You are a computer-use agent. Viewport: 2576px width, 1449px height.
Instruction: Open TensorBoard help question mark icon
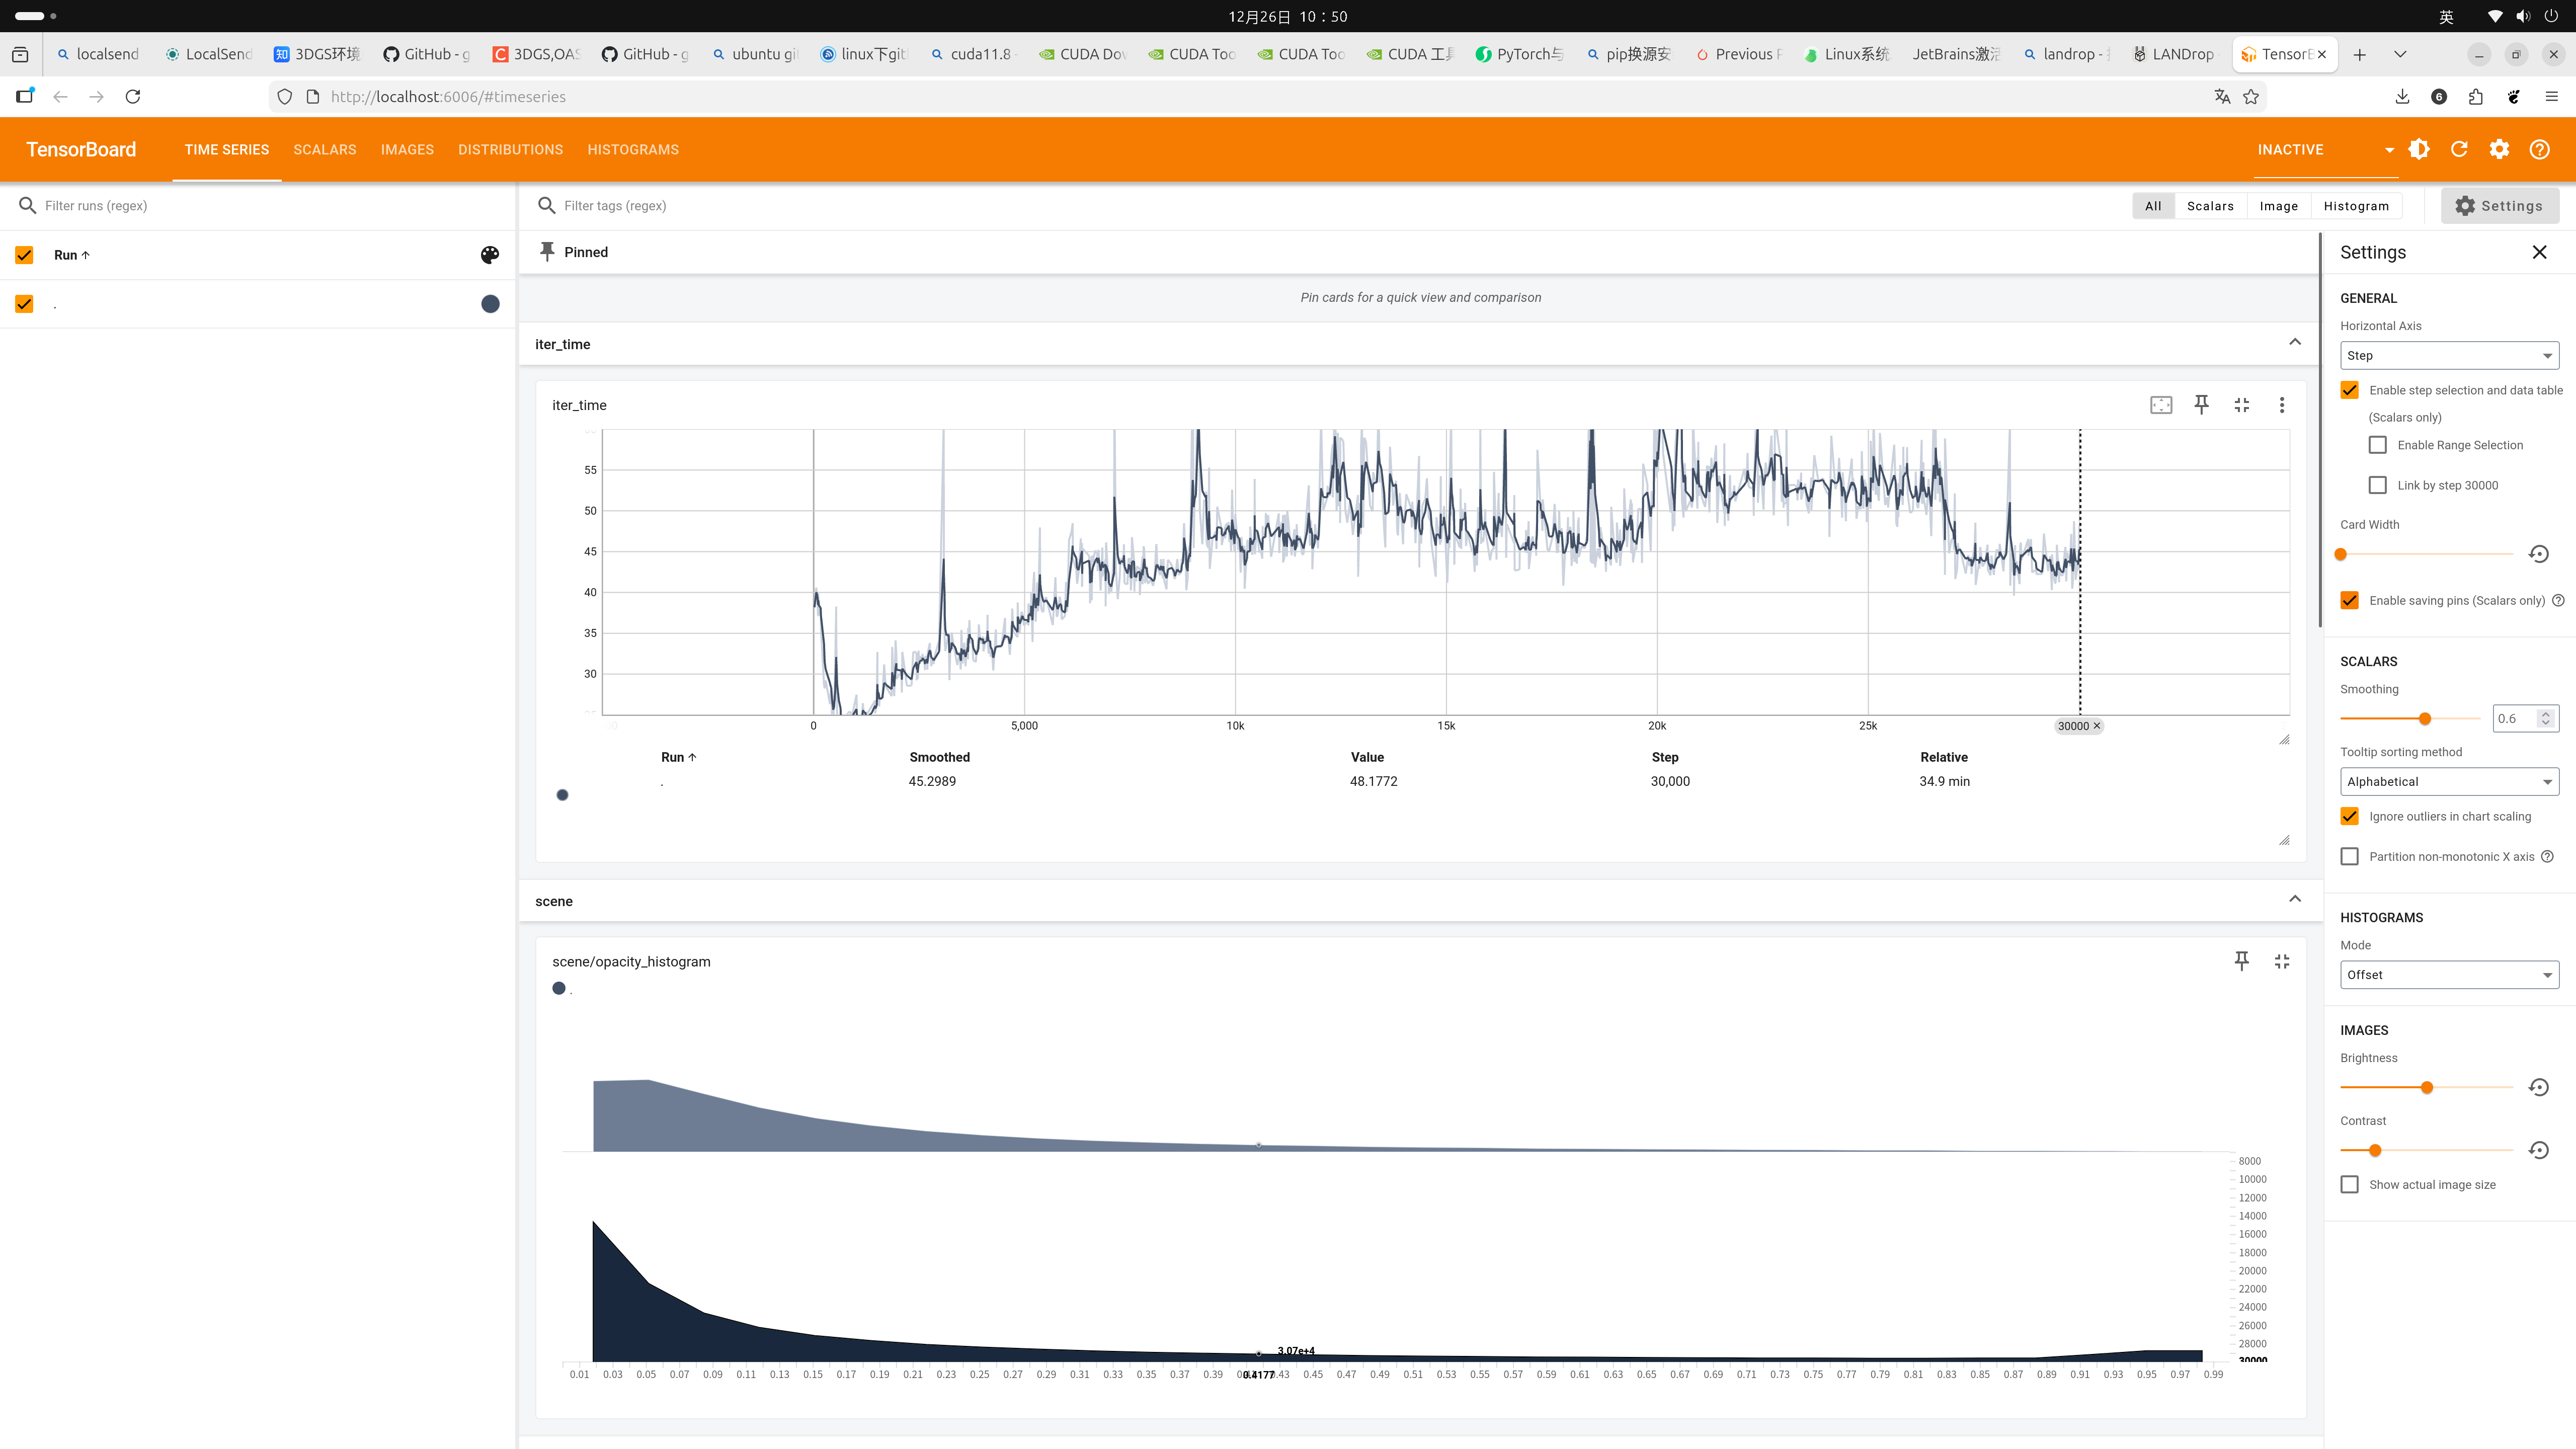point(2539,149)
